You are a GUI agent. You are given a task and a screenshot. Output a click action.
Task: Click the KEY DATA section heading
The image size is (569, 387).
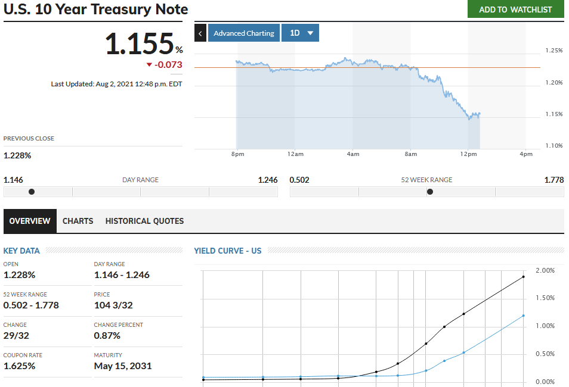[x=21, y=251]
